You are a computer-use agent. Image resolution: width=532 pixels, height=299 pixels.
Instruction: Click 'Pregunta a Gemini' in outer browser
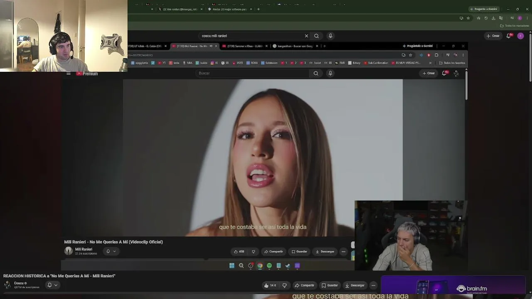(483, 9)
